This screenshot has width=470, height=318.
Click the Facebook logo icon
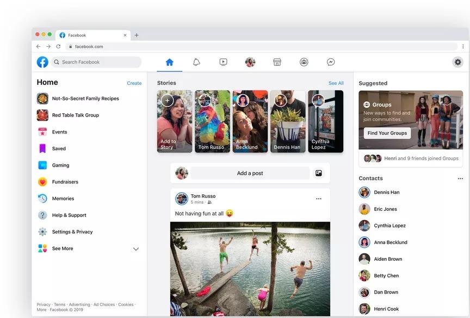[42, 62]
